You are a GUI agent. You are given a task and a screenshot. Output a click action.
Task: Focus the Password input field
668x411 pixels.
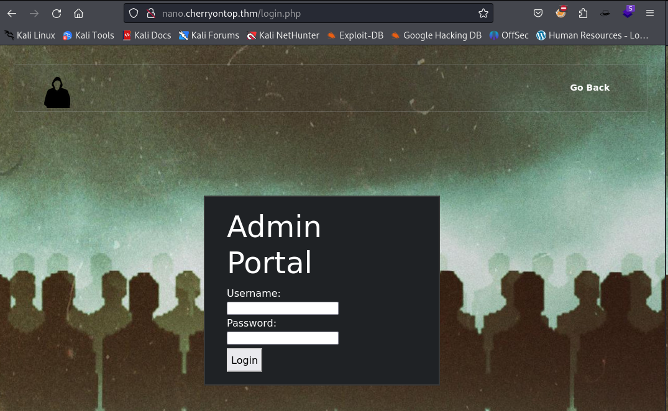pos(282,338)
